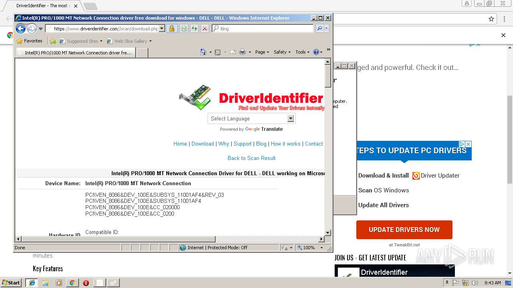Click the Print icon in command bar
This screenshot has height=288, width=513.
point(242,52)
